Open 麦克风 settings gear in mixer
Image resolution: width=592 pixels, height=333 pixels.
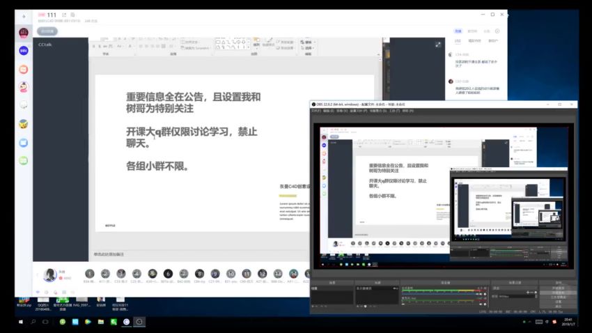485,304
